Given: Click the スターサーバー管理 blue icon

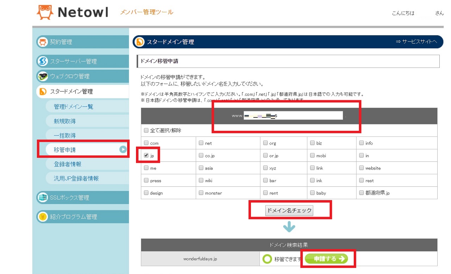Looking at the screenshot, I should (x=43, y=61).
